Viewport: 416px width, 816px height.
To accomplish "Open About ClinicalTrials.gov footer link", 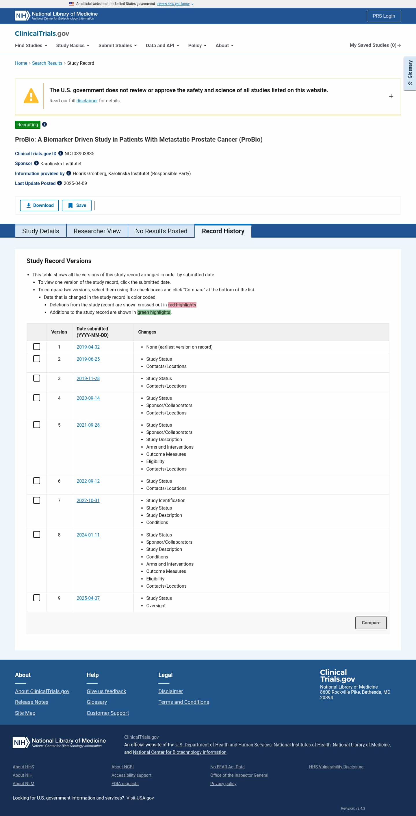I will click(x=42, y=691).
